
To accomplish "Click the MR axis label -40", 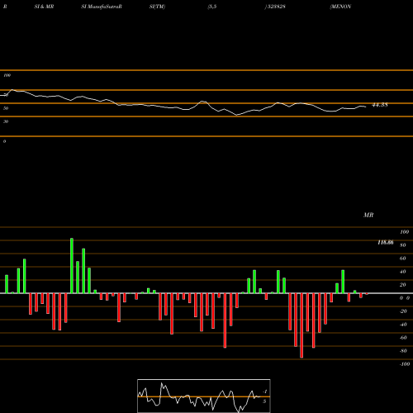I will (403, 325).
